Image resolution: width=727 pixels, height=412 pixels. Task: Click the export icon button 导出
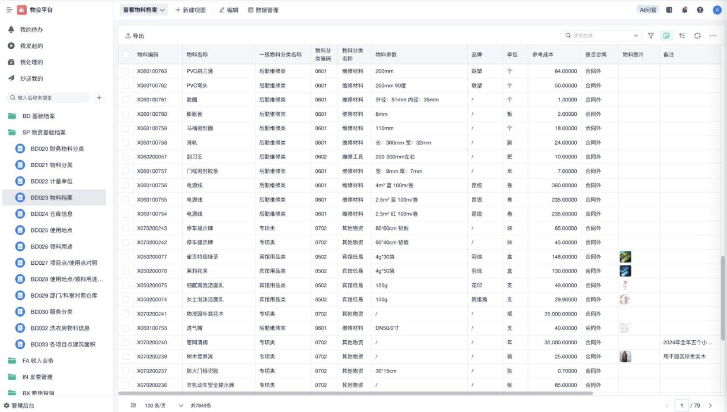[135, 35]
